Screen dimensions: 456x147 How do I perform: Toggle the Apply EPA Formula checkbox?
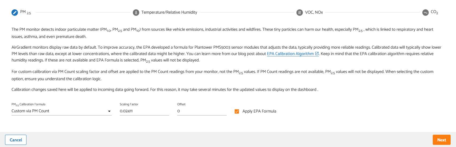[x=237, y=111]
